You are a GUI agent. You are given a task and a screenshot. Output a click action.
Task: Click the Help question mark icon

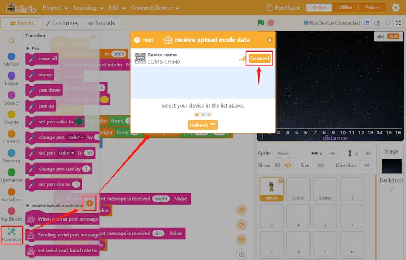click(137, 40)
